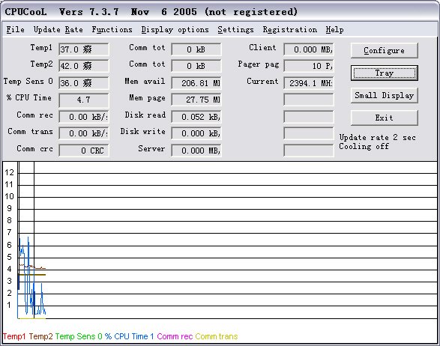
Task: Select the Temp Sens 0 value 36.0
Action: coord(84,83)
